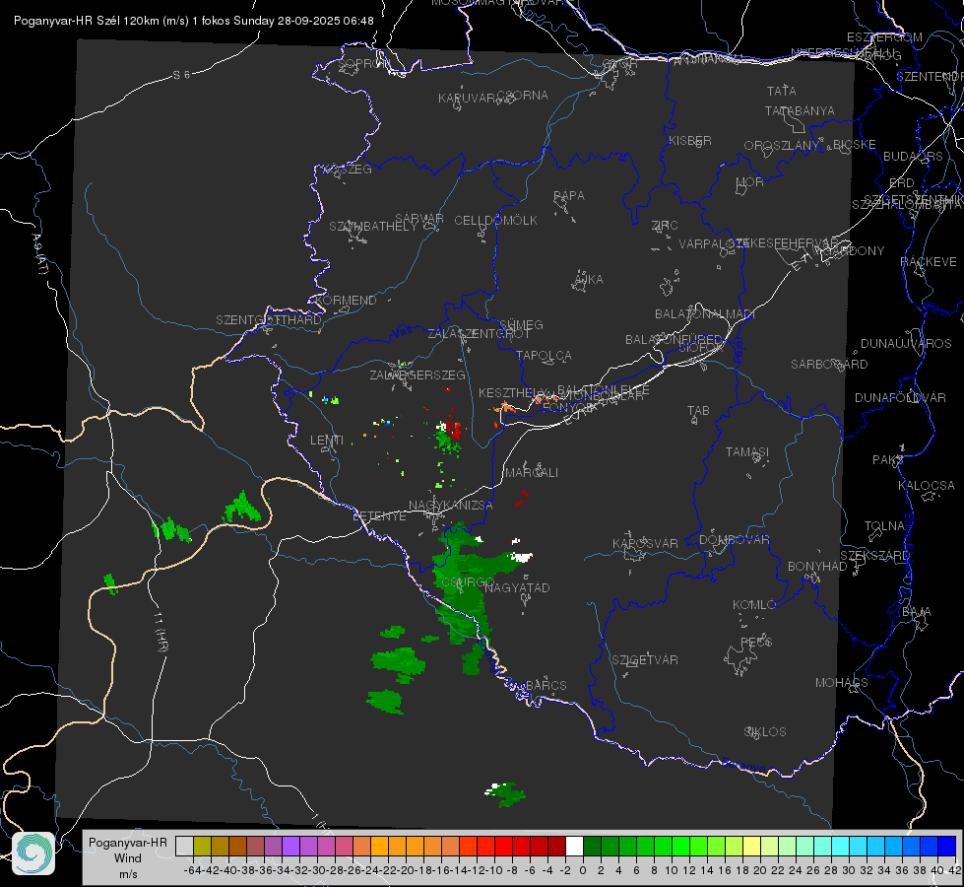Click the KŐSZEG town label

[x=348, y=170]
